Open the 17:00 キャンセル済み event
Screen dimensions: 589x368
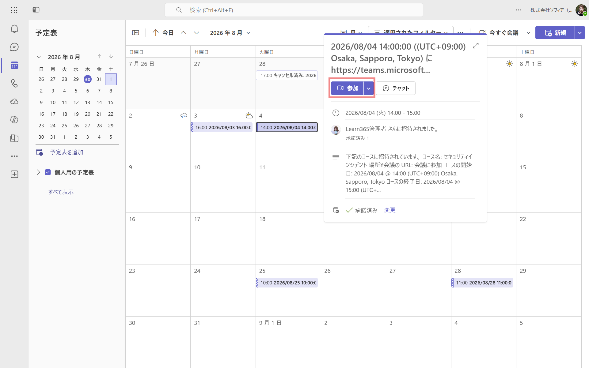coord(287,75)
